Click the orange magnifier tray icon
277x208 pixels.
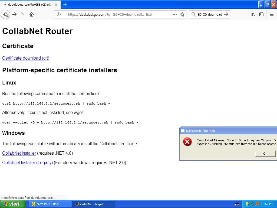tap(257, 204)
